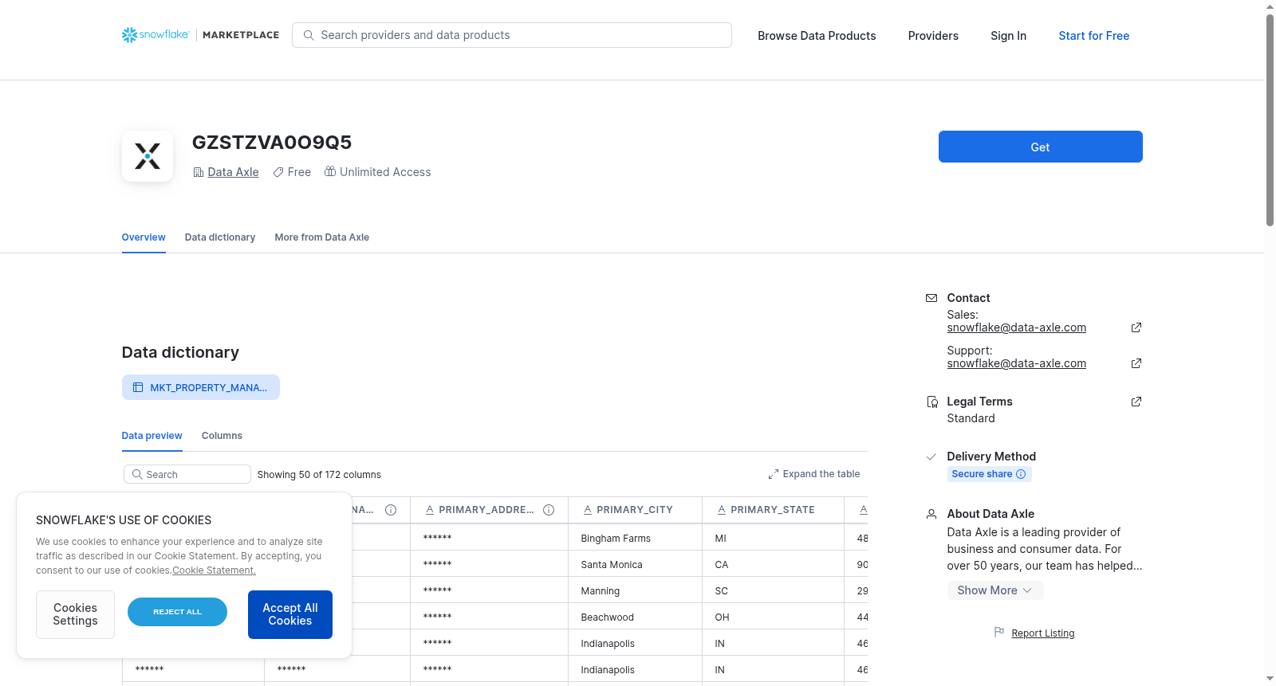This screenshot has width=1276, height=686.
Task: Click the Unlimited Access gift icon
Action: click(330, 171)
